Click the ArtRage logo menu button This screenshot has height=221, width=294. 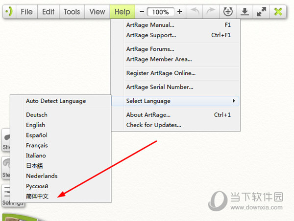(9, 12)
